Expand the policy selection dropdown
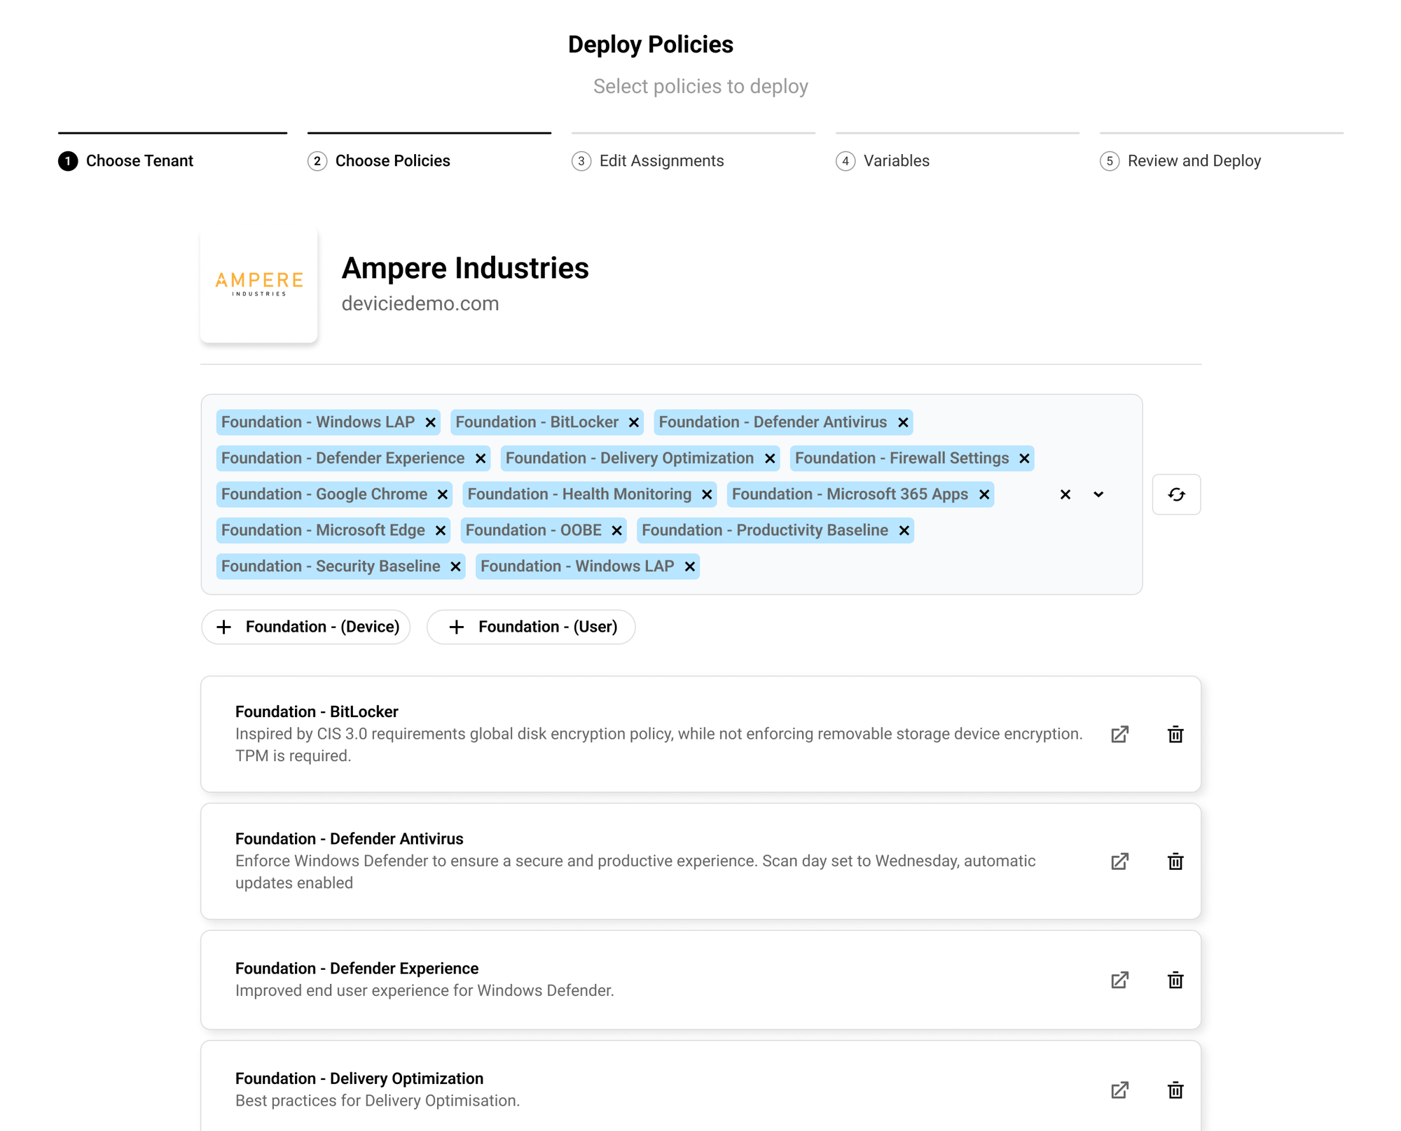The image size is (1401, 1131). 1098,494
